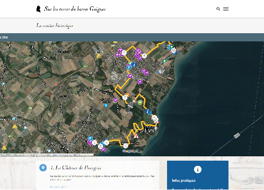This screenshot has width=264, height=190.
Task: Click the blue parking marker in town
Action: click(x=129, y=67)
